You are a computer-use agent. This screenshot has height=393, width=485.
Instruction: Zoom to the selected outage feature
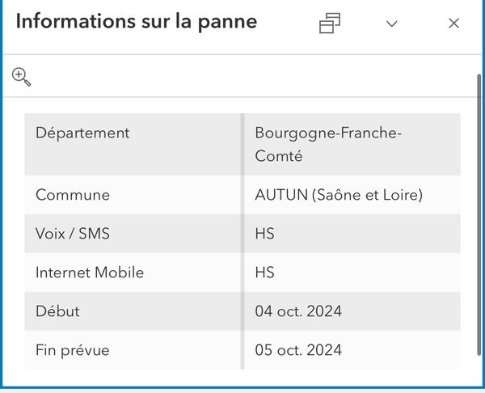[x=22, y=77]
